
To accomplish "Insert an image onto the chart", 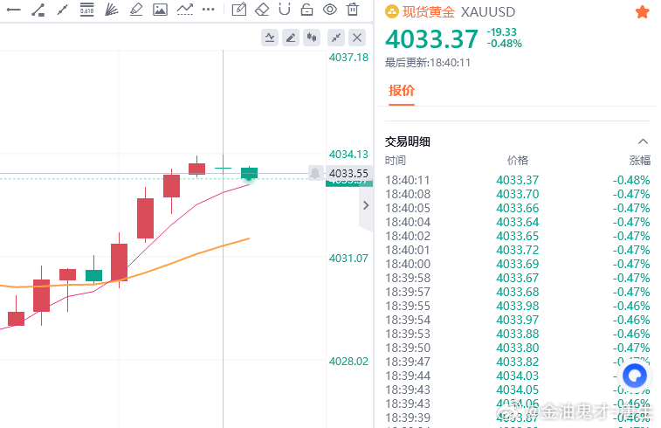I will click(160, 10).
